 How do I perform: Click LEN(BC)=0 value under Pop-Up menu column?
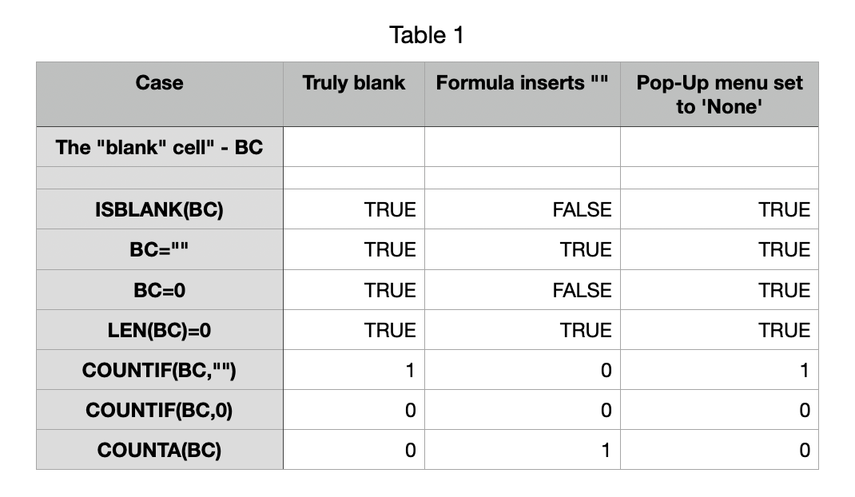point(784,330)
